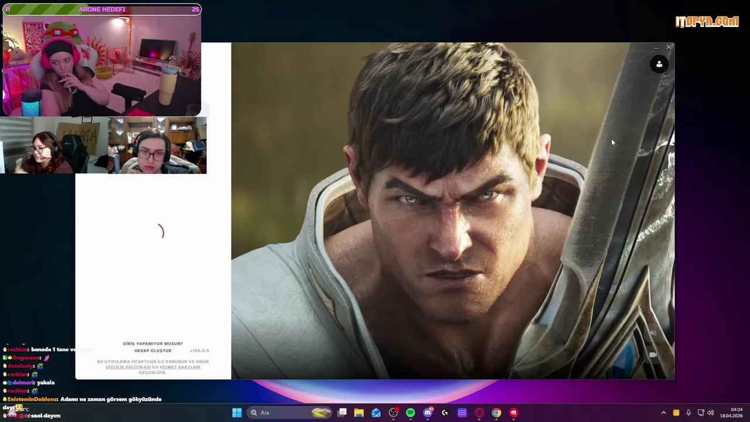Click the 'ABONE HEDEFİ' goal progress bar

point(102,9)
